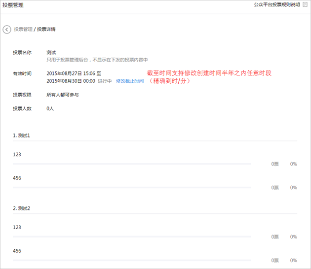Click the 所有人都可参与 permission text

point(63,95)
